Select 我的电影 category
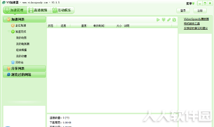Image resolution: width=214 pixels, height=127 pixels. click(22, 38)
